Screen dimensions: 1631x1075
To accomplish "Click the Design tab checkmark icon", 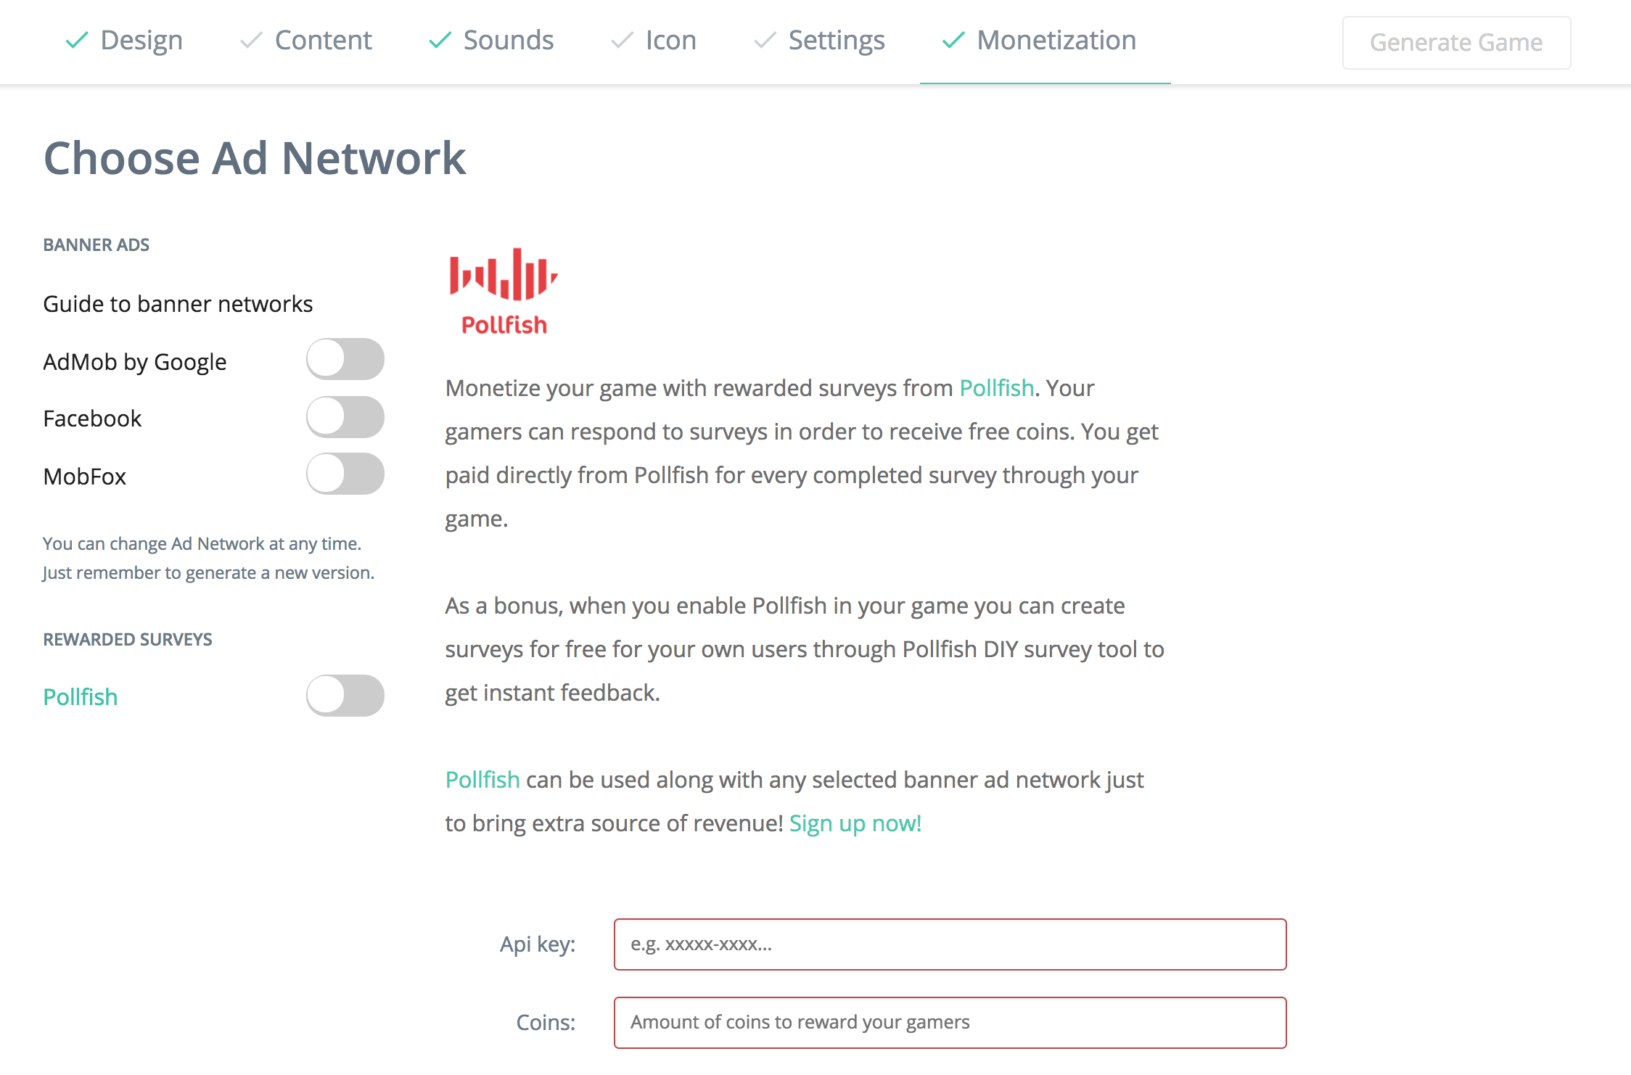I will pyautogui.click(x=77, y=41).
